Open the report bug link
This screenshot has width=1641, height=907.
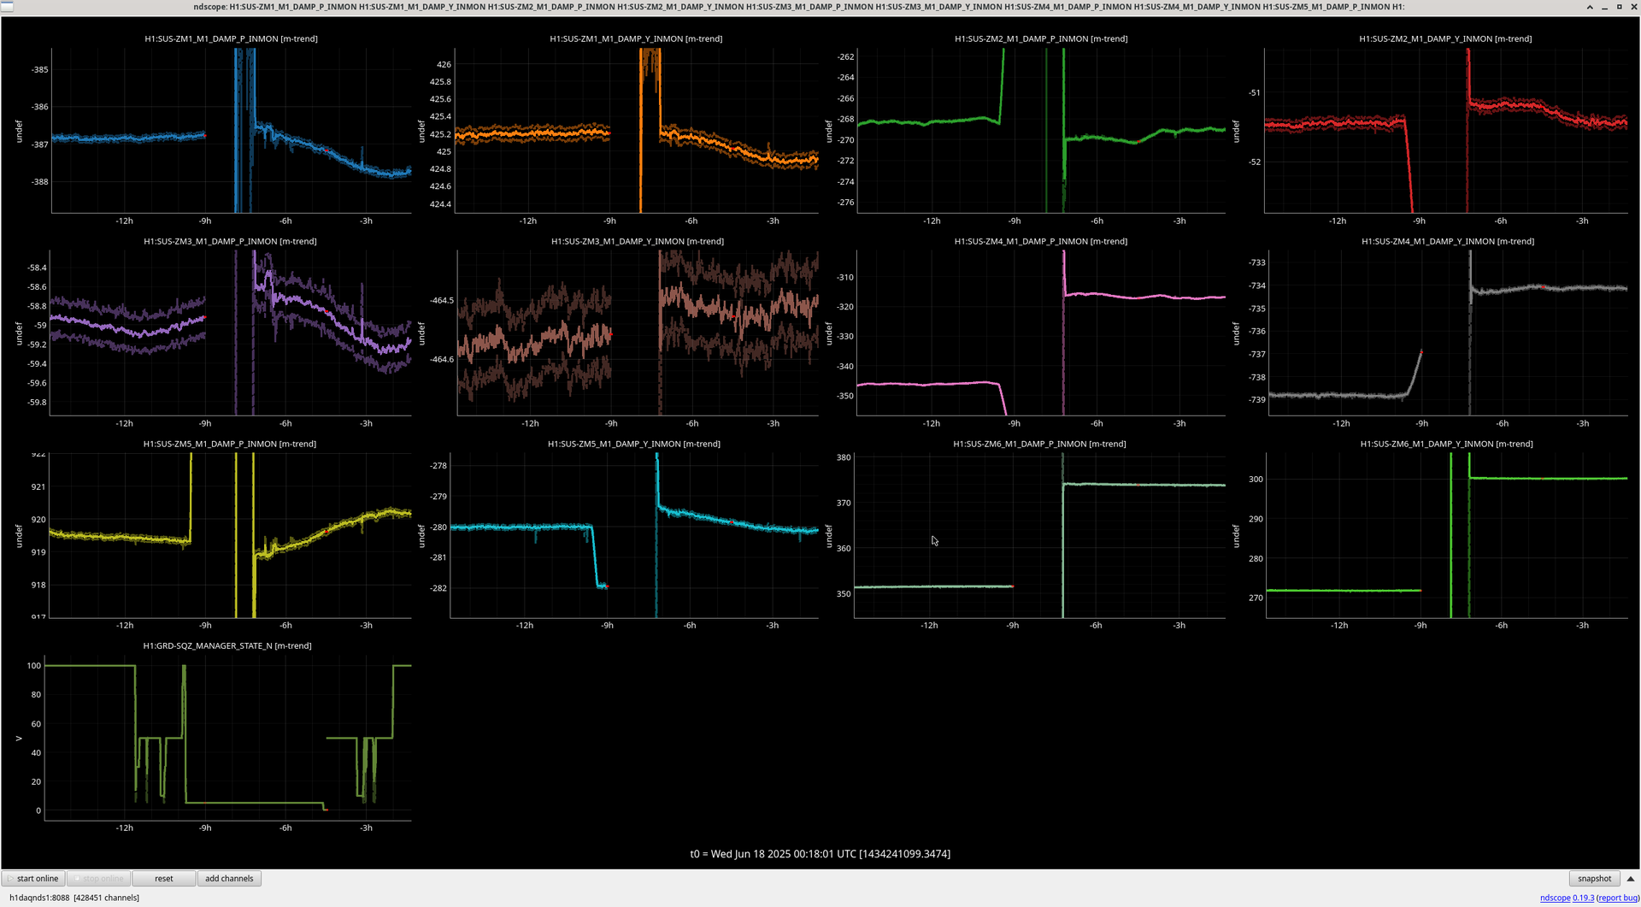1618,898
